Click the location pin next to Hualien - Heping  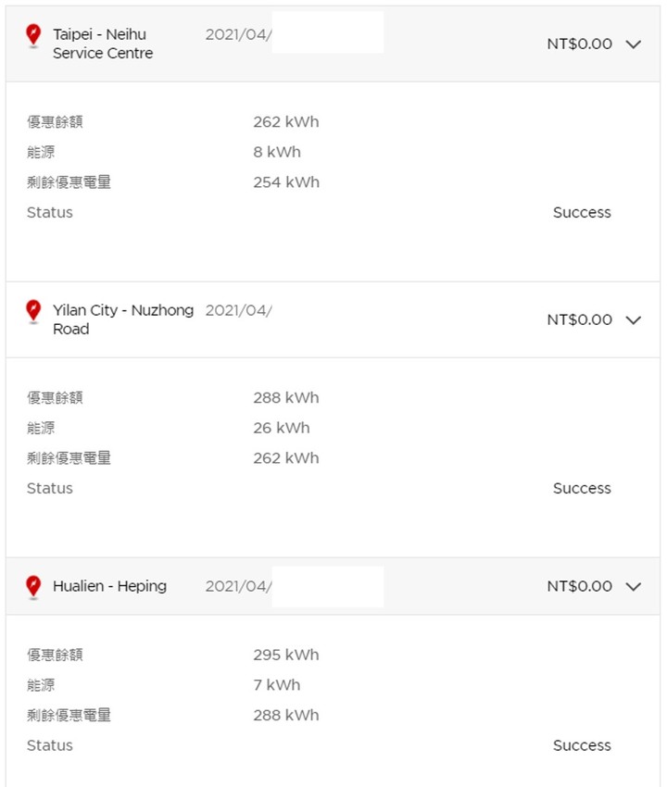tap(33, 587)
